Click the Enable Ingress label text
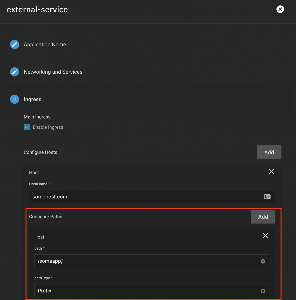 click(x=48, y=127)
